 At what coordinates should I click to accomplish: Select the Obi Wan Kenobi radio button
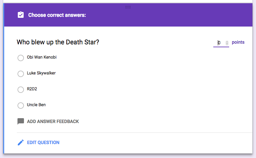pyautogui.click(x=21, y=58)
